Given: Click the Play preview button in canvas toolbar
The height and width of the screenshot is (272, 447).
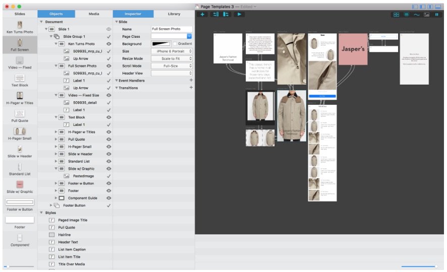Looking at the screenshot, I should point(239,14).
